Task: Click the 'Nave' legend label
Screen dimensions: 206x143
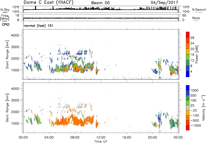Action: point(196,18)
